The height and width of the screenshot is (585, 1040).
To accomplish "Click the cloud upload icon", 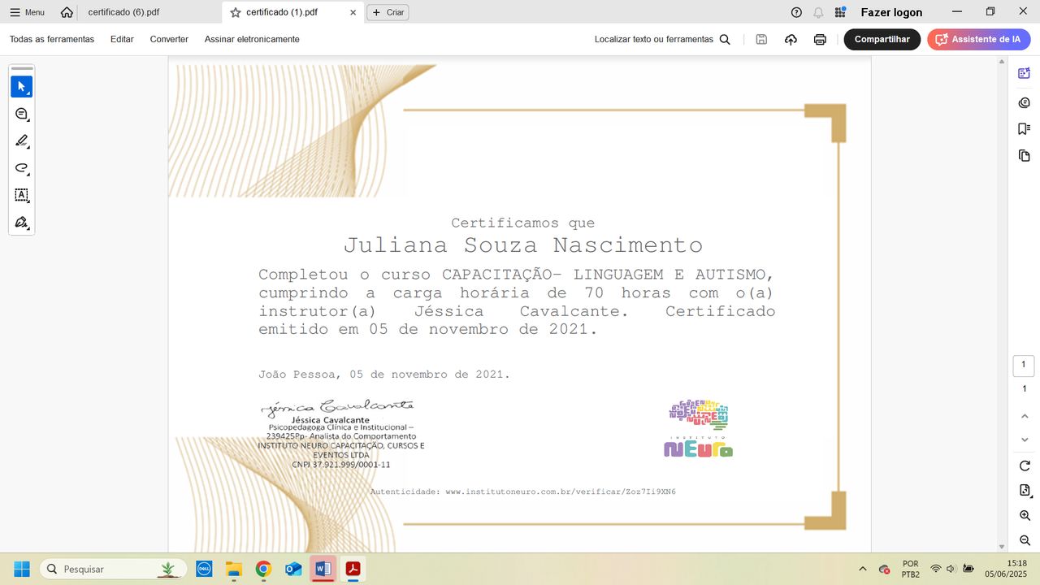I will tap(791, 39).
